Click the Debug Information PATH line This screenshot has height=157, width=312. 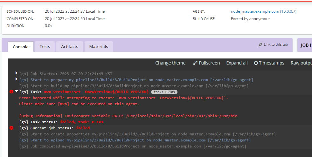(x=128, y=116)
